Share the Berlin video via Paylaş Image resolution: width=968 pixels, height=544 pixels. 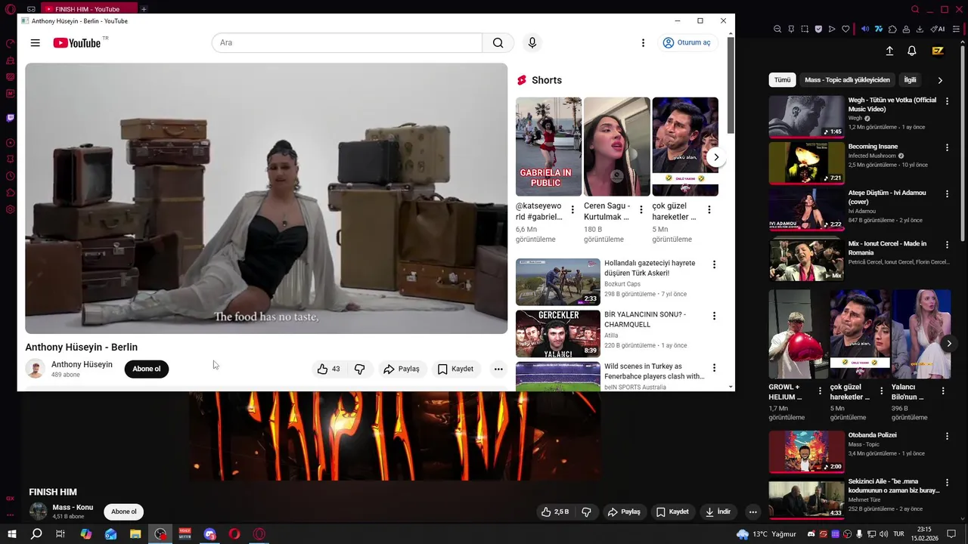(402, 369)
